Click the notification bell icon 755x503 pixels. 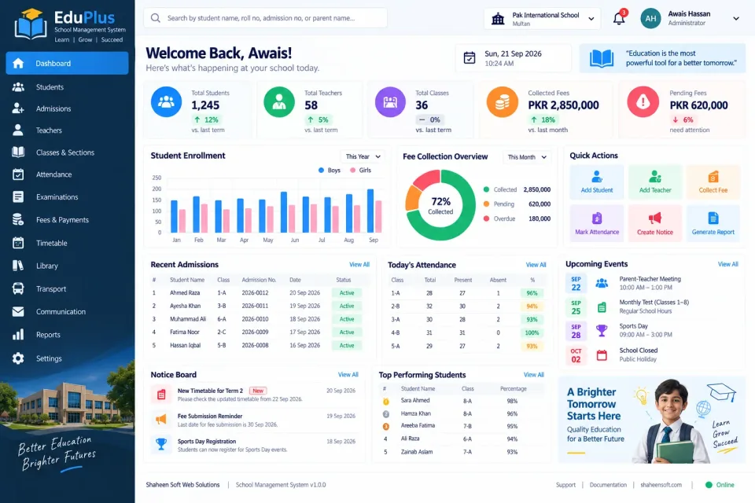pos(619,18)
